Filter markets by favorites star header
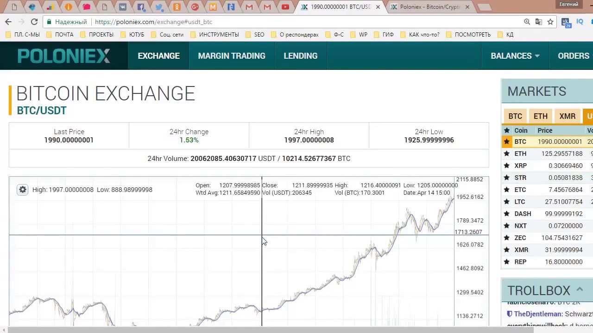This screenshot has width=593, height=333. (x=507, y=130)
